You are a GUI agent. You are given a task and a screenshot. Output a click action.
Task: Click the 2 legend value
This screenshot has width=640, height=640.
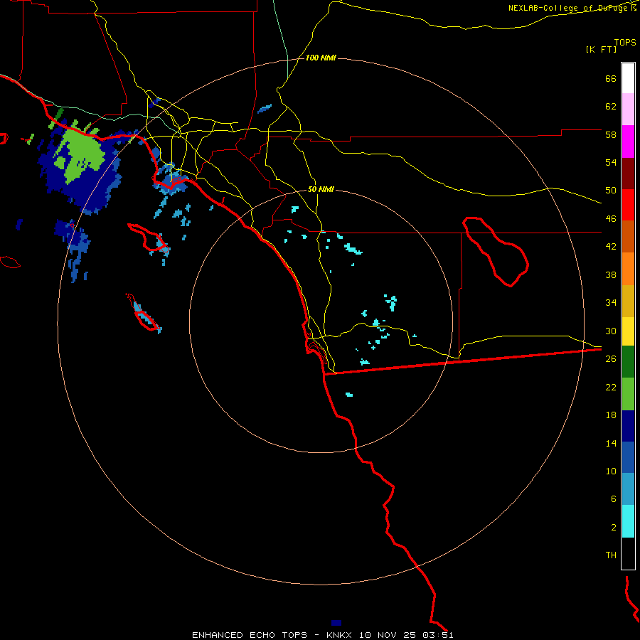[x=614, y=528]
